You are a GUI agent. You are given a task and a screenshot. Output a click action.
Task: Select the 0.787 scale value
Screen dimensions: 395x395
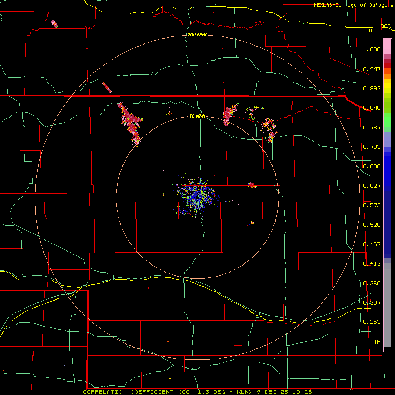372,127
